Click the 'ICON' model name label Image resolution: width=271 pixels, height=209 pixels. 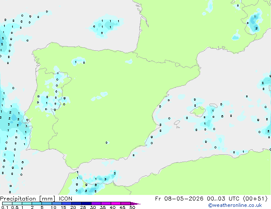65,199
